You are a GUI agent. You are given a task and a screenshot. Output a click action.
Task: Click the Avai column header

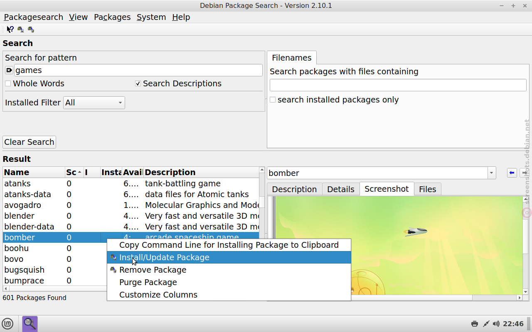point(133,172)
